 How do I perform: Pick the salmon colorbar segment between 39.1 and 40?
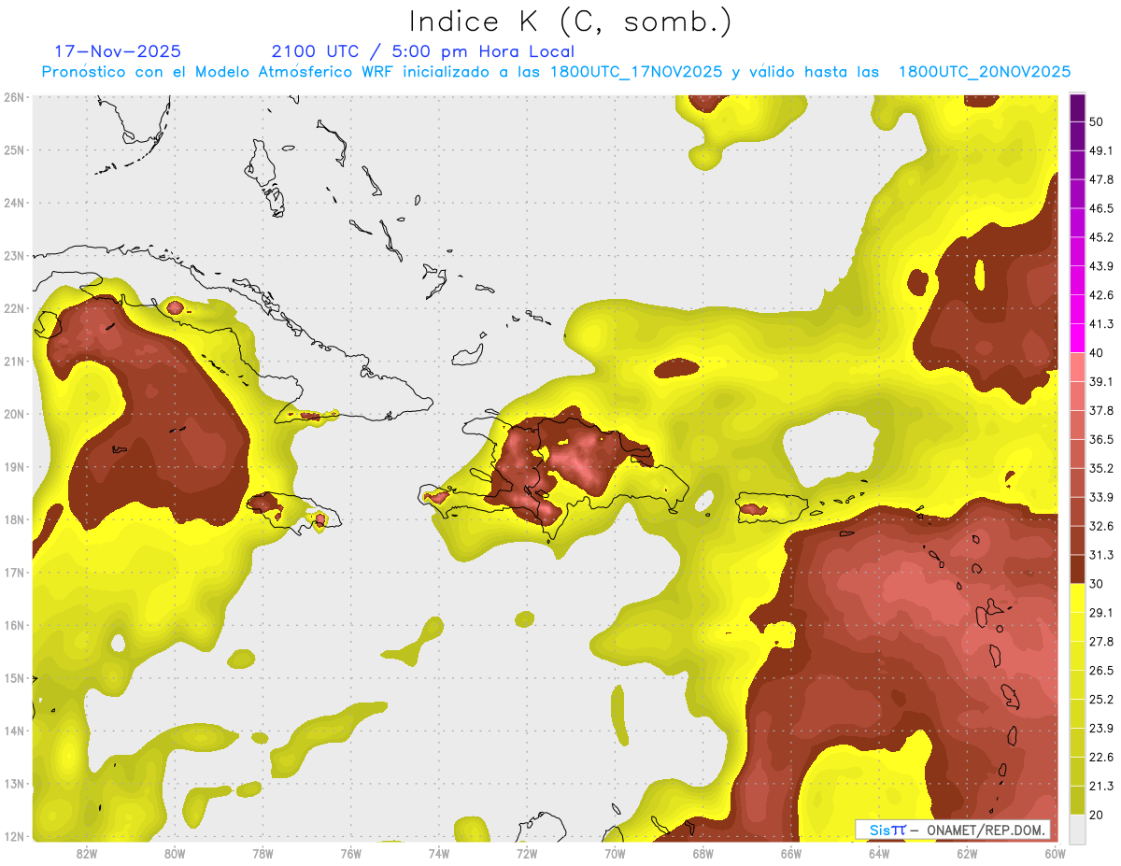1077,367
